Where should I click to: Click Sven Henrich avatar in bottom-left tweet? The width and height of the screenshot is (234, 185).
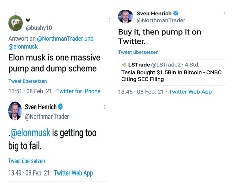coord(15,111)
